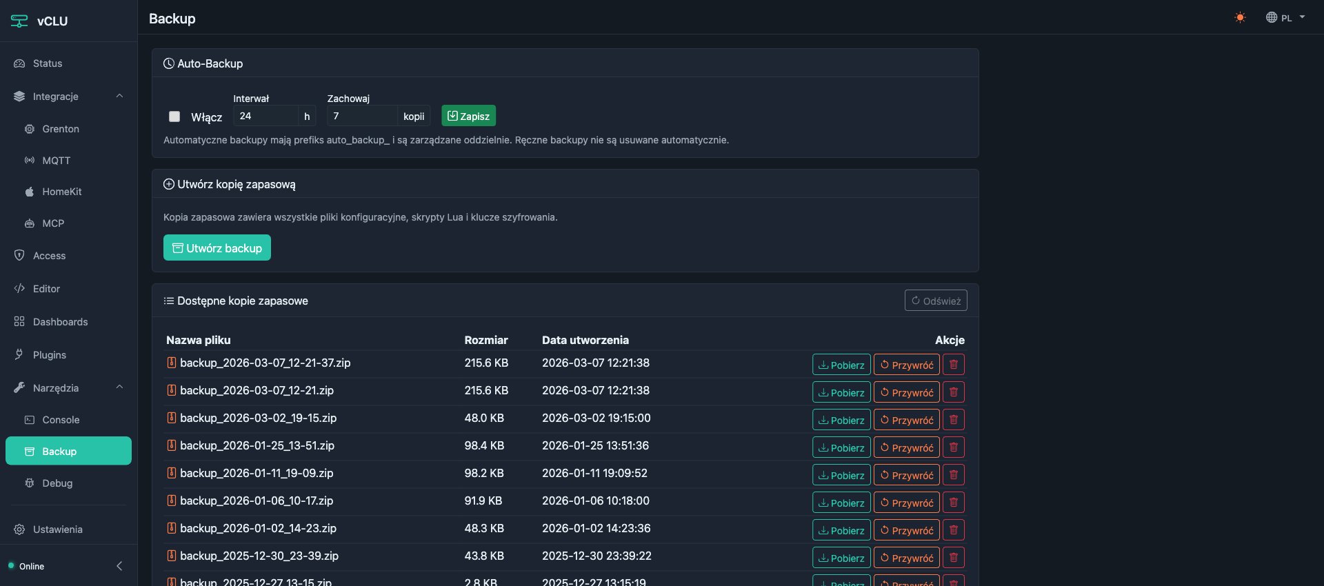
Task: Delete backup_2026-01-02_14-23.zip via trash icon
Action: pyautogui.click(x=954, y=530)
